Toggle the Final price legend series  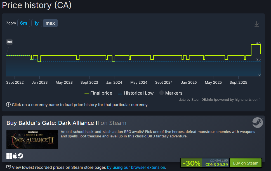(98, 93)
